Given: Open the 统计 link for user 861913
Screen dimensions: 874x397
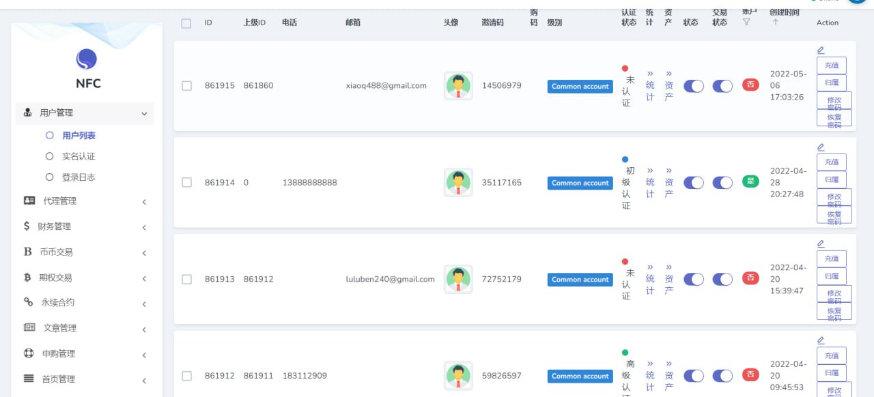Looking at the screenshot, I should (x=650, y=278).
